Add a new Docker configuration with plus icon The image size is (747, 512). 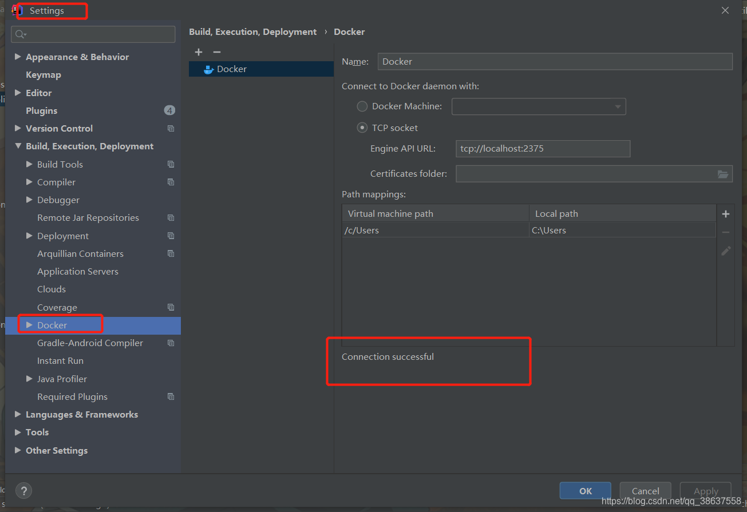[x=199, y=52]
